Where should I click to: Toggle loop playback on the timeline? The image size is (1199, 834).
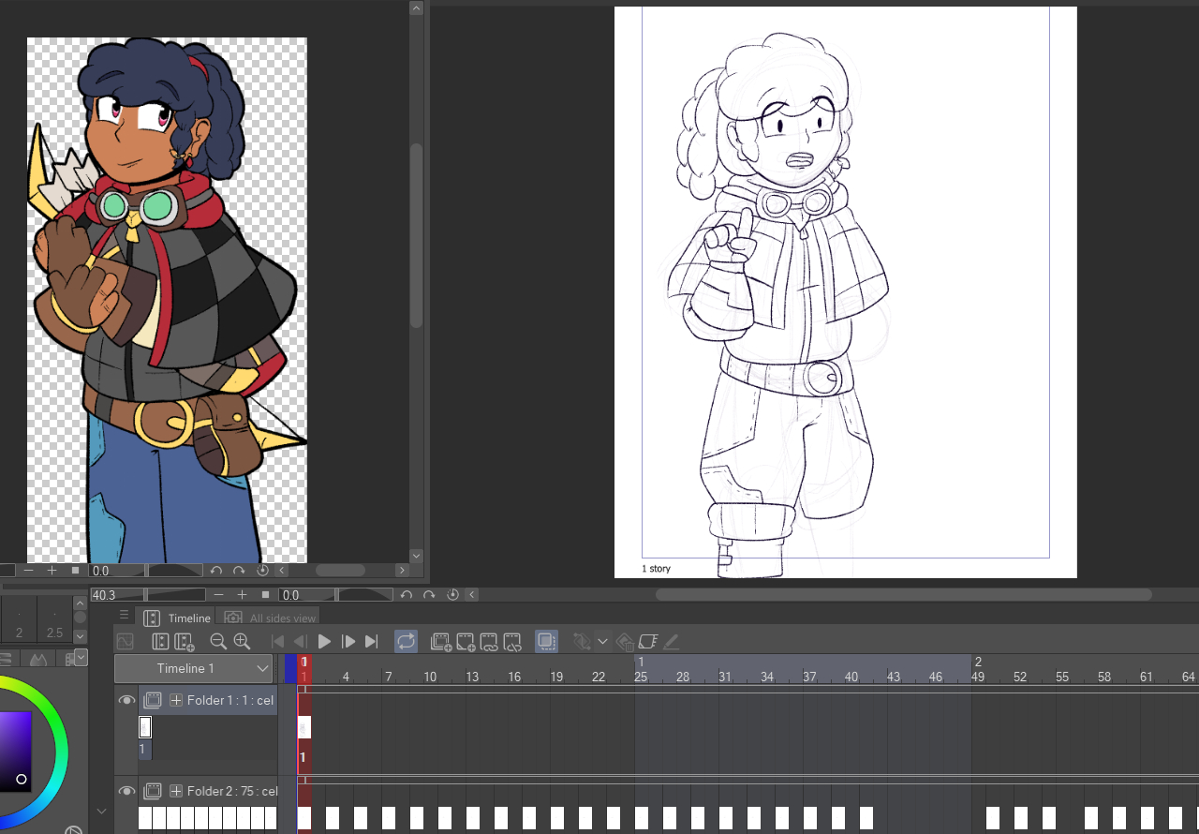tap(406, 642)
